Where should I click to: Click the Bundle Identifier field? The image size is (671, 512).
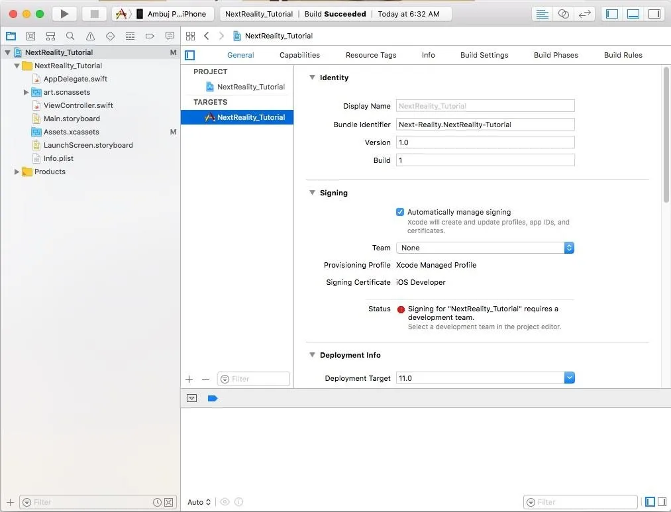[486, 125]
